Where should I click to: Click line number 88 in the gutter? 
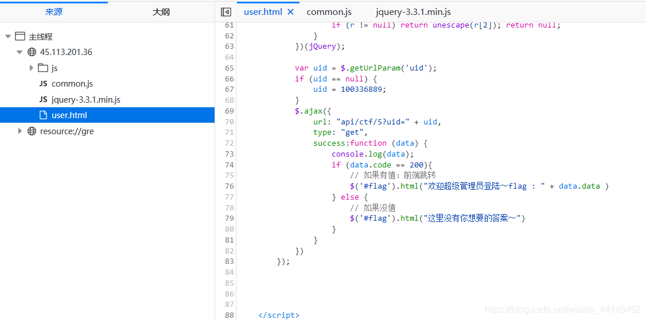(x=229, y=315)
